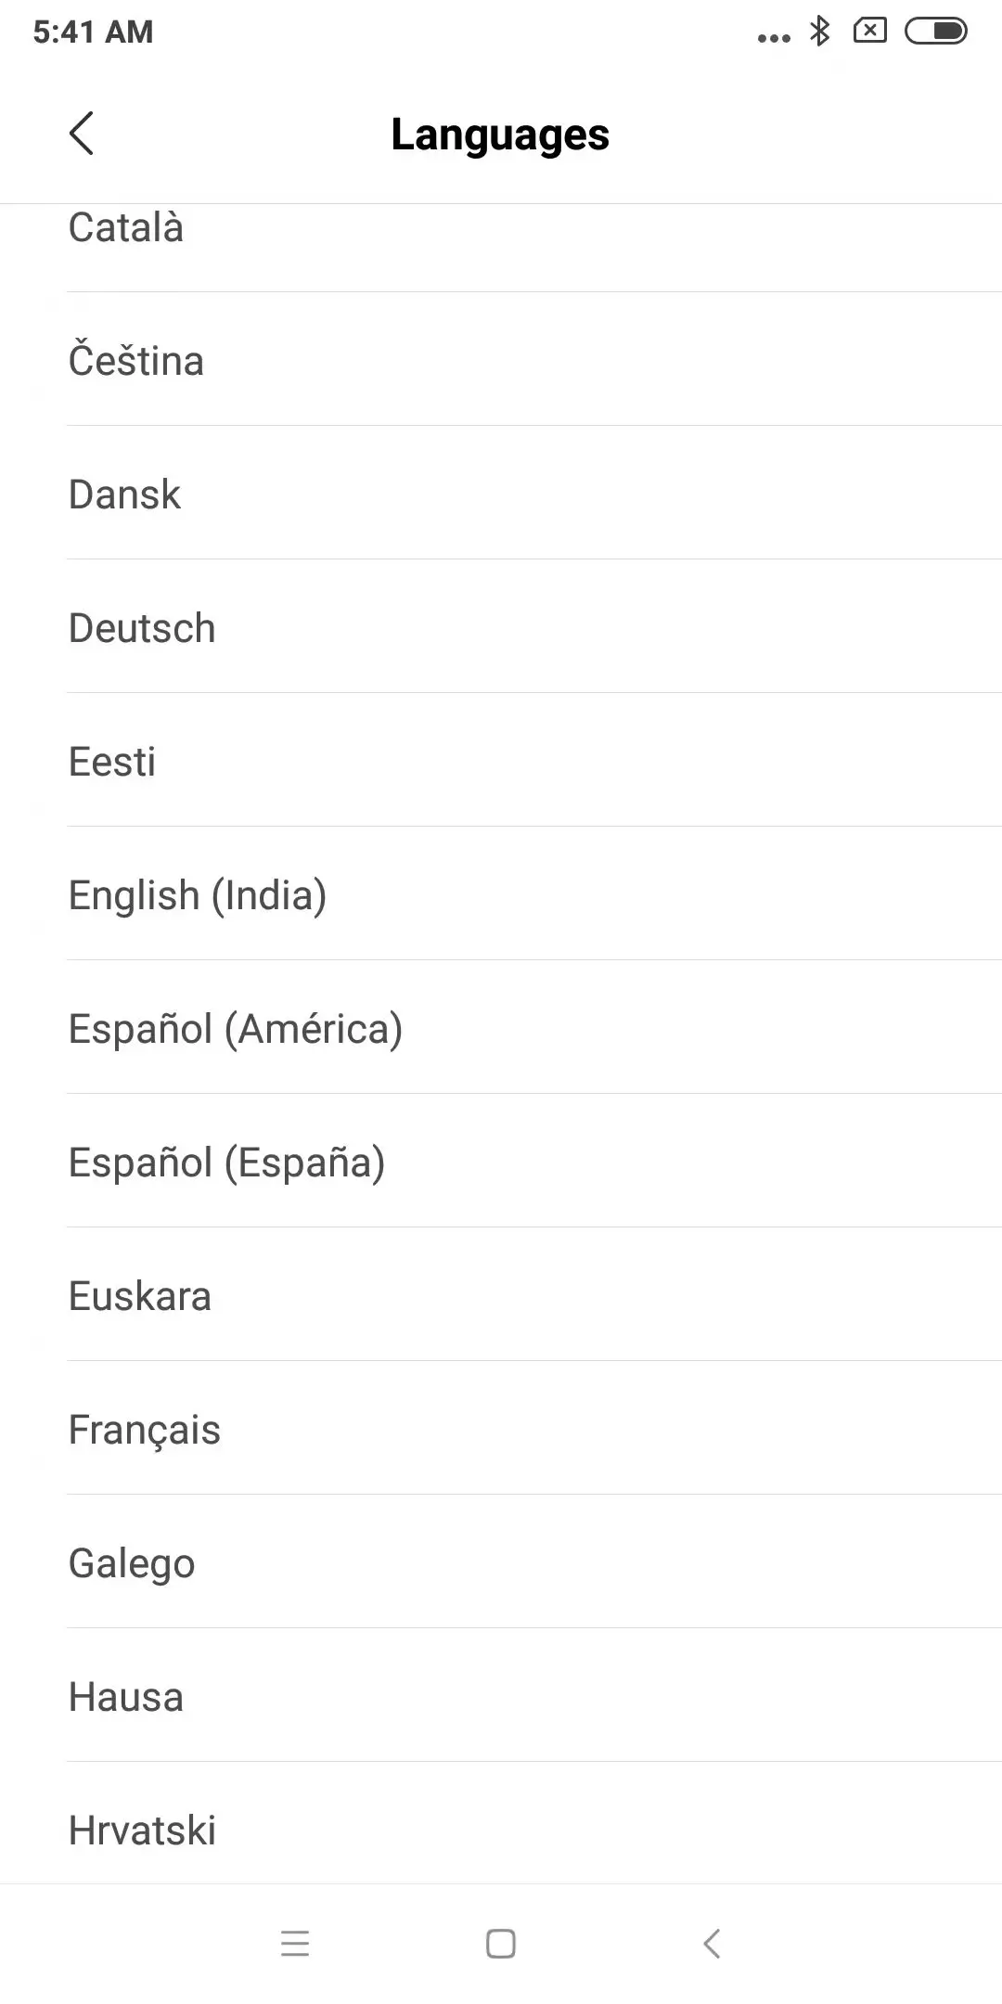Image resolution: width=1002 pixels, height=2004 pixels.
Task: Tap the three-dots status indicator
Action: [774, 38]
